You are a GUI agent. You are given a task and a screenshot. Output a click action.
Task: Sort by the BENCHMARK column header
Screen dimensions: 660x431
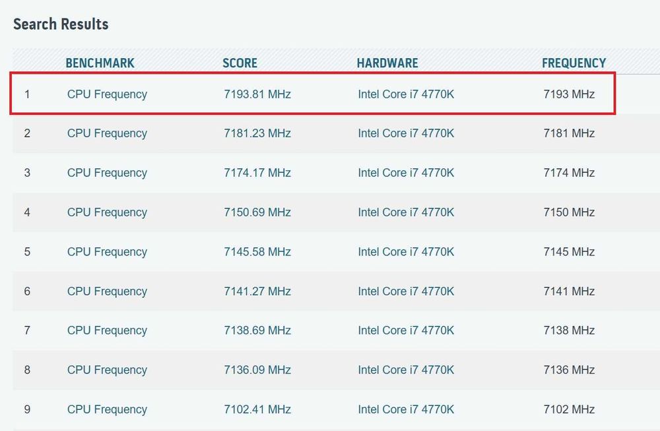(x=100, y=63)
